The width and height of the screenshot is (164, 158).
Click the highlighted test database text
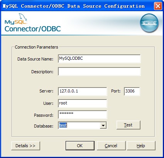[63, 125]
